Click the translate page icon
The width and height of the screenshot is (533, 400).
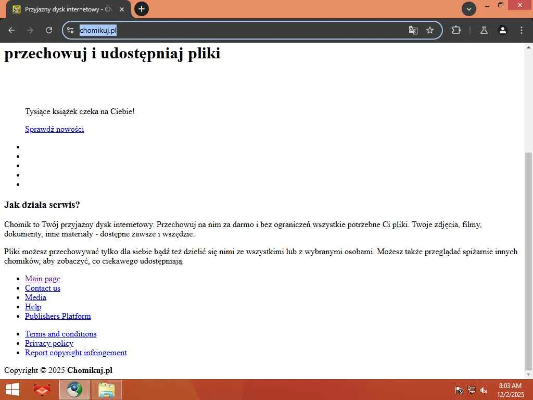pos(413,30)
